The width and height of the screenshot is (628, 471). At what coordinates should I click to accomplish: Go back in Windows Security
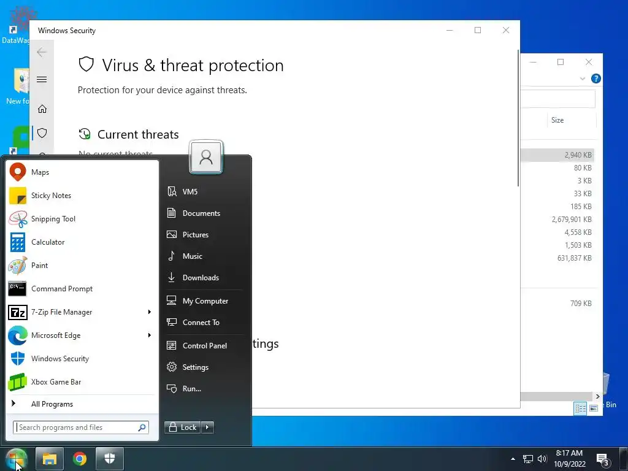tap(42, 52)
